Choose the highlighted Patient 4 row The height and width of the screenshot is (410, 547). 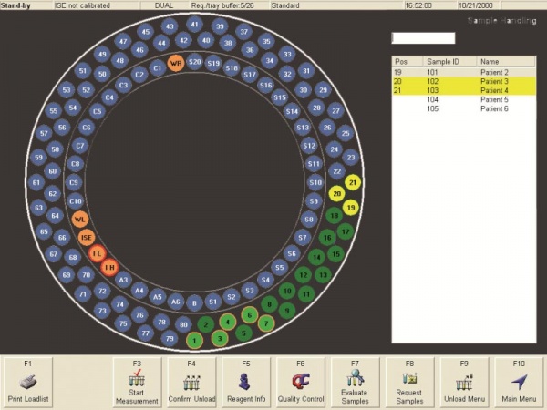466,90
